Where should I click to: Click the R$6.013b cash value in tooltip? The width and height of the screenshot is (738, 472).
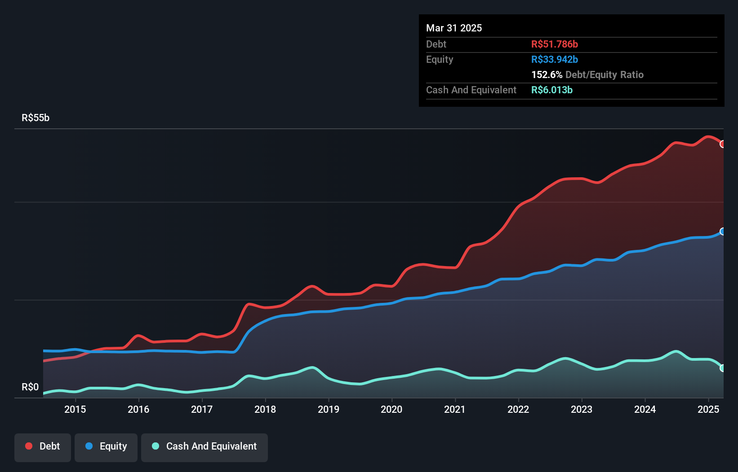click(x=552, y=90)
